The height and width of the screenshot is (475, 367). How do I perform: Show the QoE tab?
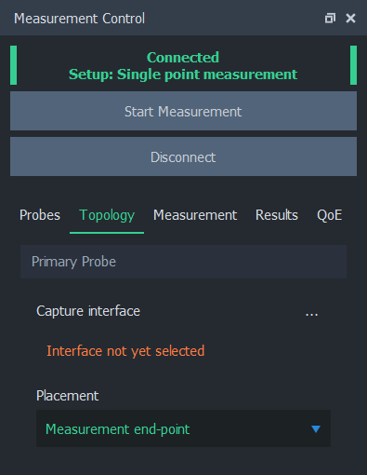(329, 215)
